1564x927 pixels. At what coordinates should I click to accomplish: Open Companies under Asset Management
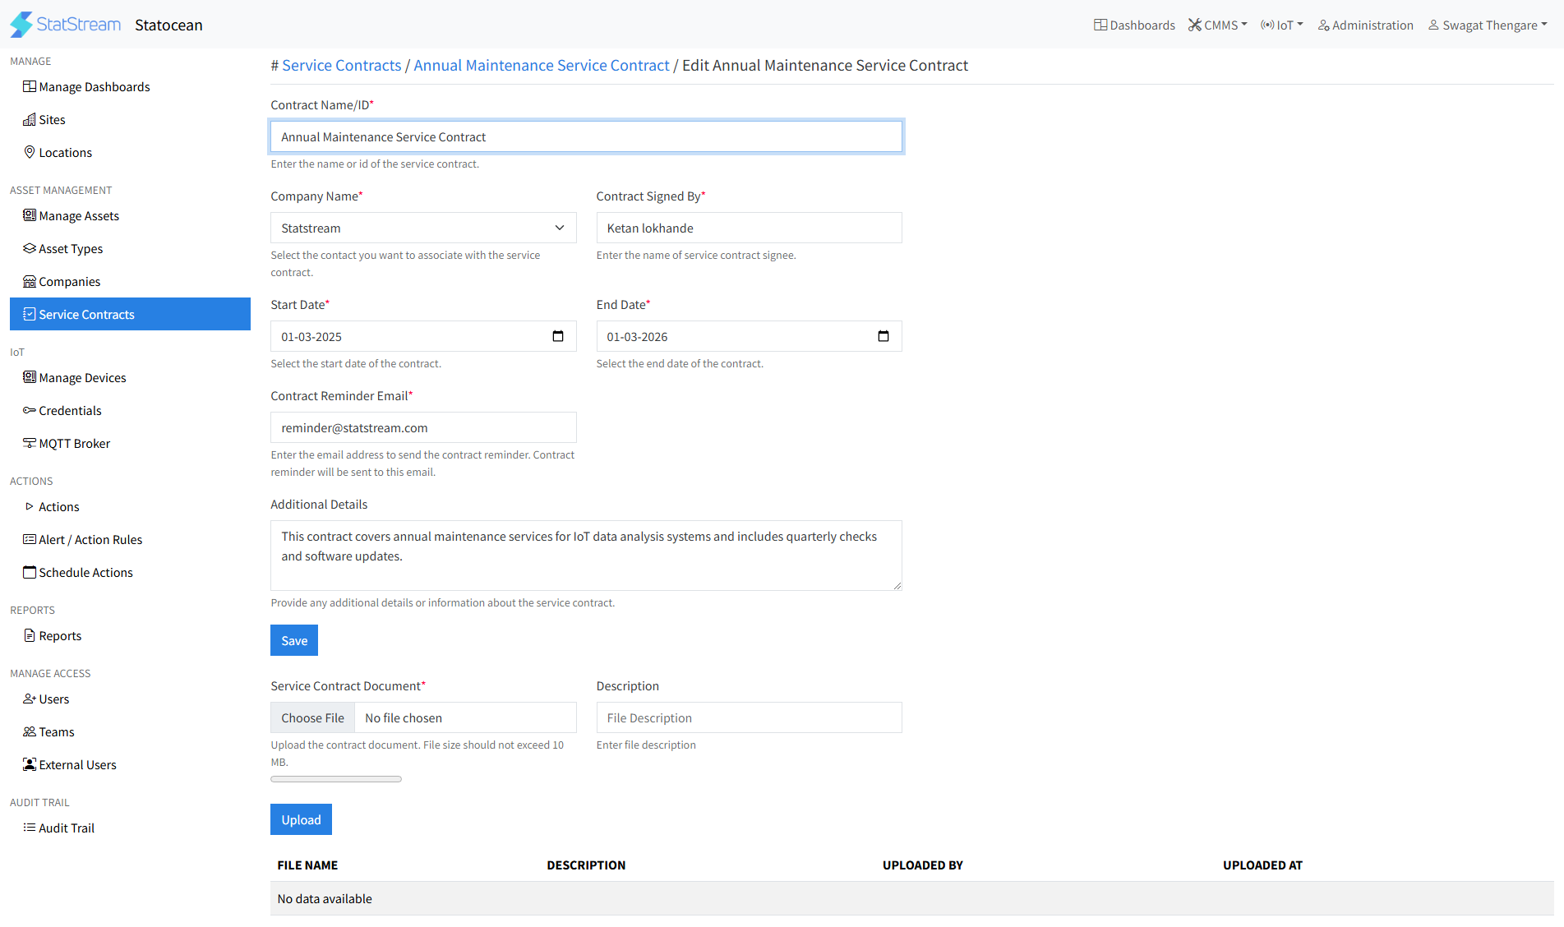coord(69,281)
